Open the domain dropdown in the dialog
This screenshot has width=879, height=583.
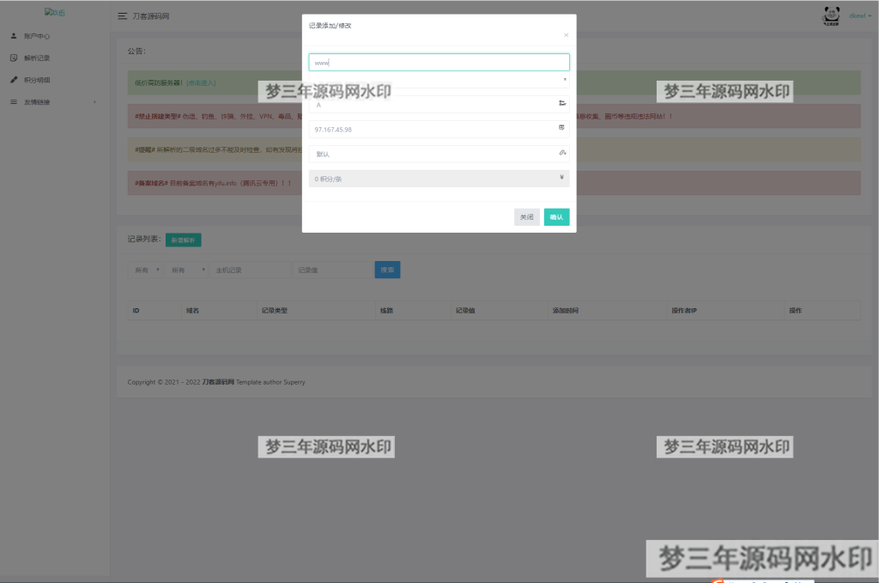click(439, 79)
